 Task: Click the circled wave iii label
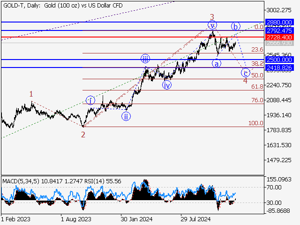tap(145, 59)
